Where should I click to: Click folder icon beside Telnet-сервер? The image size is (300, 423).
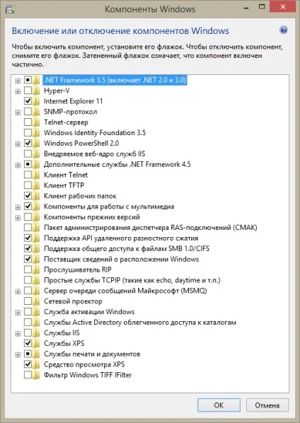click(x=36, y=122)
